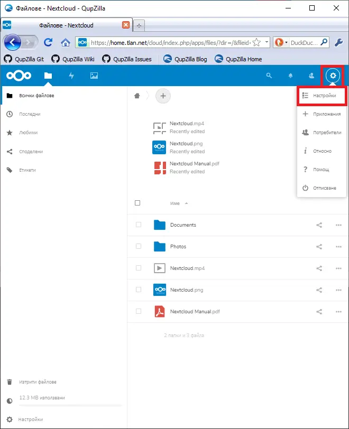349x429 pixels.
Task: Reload the page in browser toolbar
Action: (48, 42)
